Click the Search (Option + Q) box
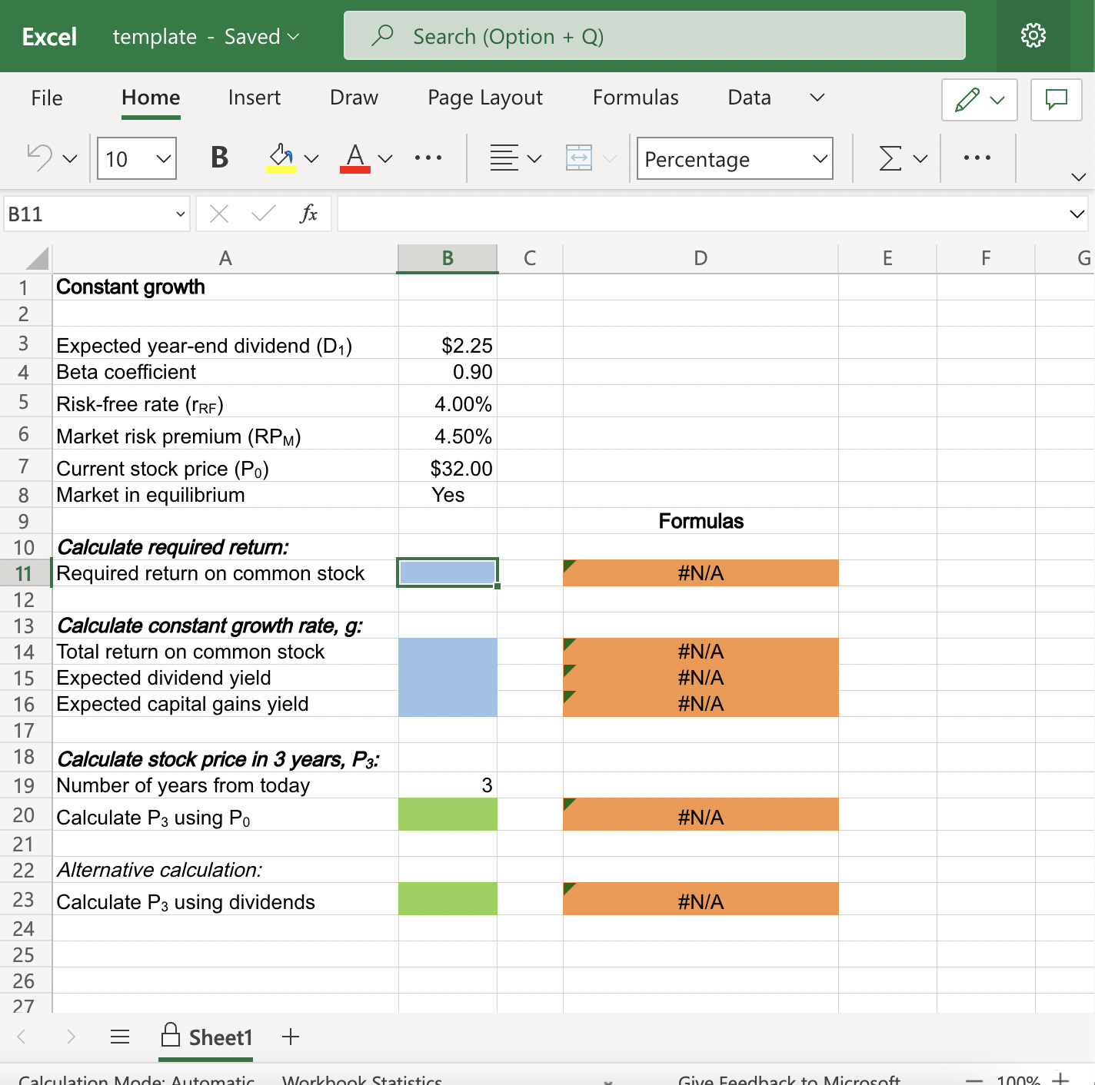 (654, 35)
